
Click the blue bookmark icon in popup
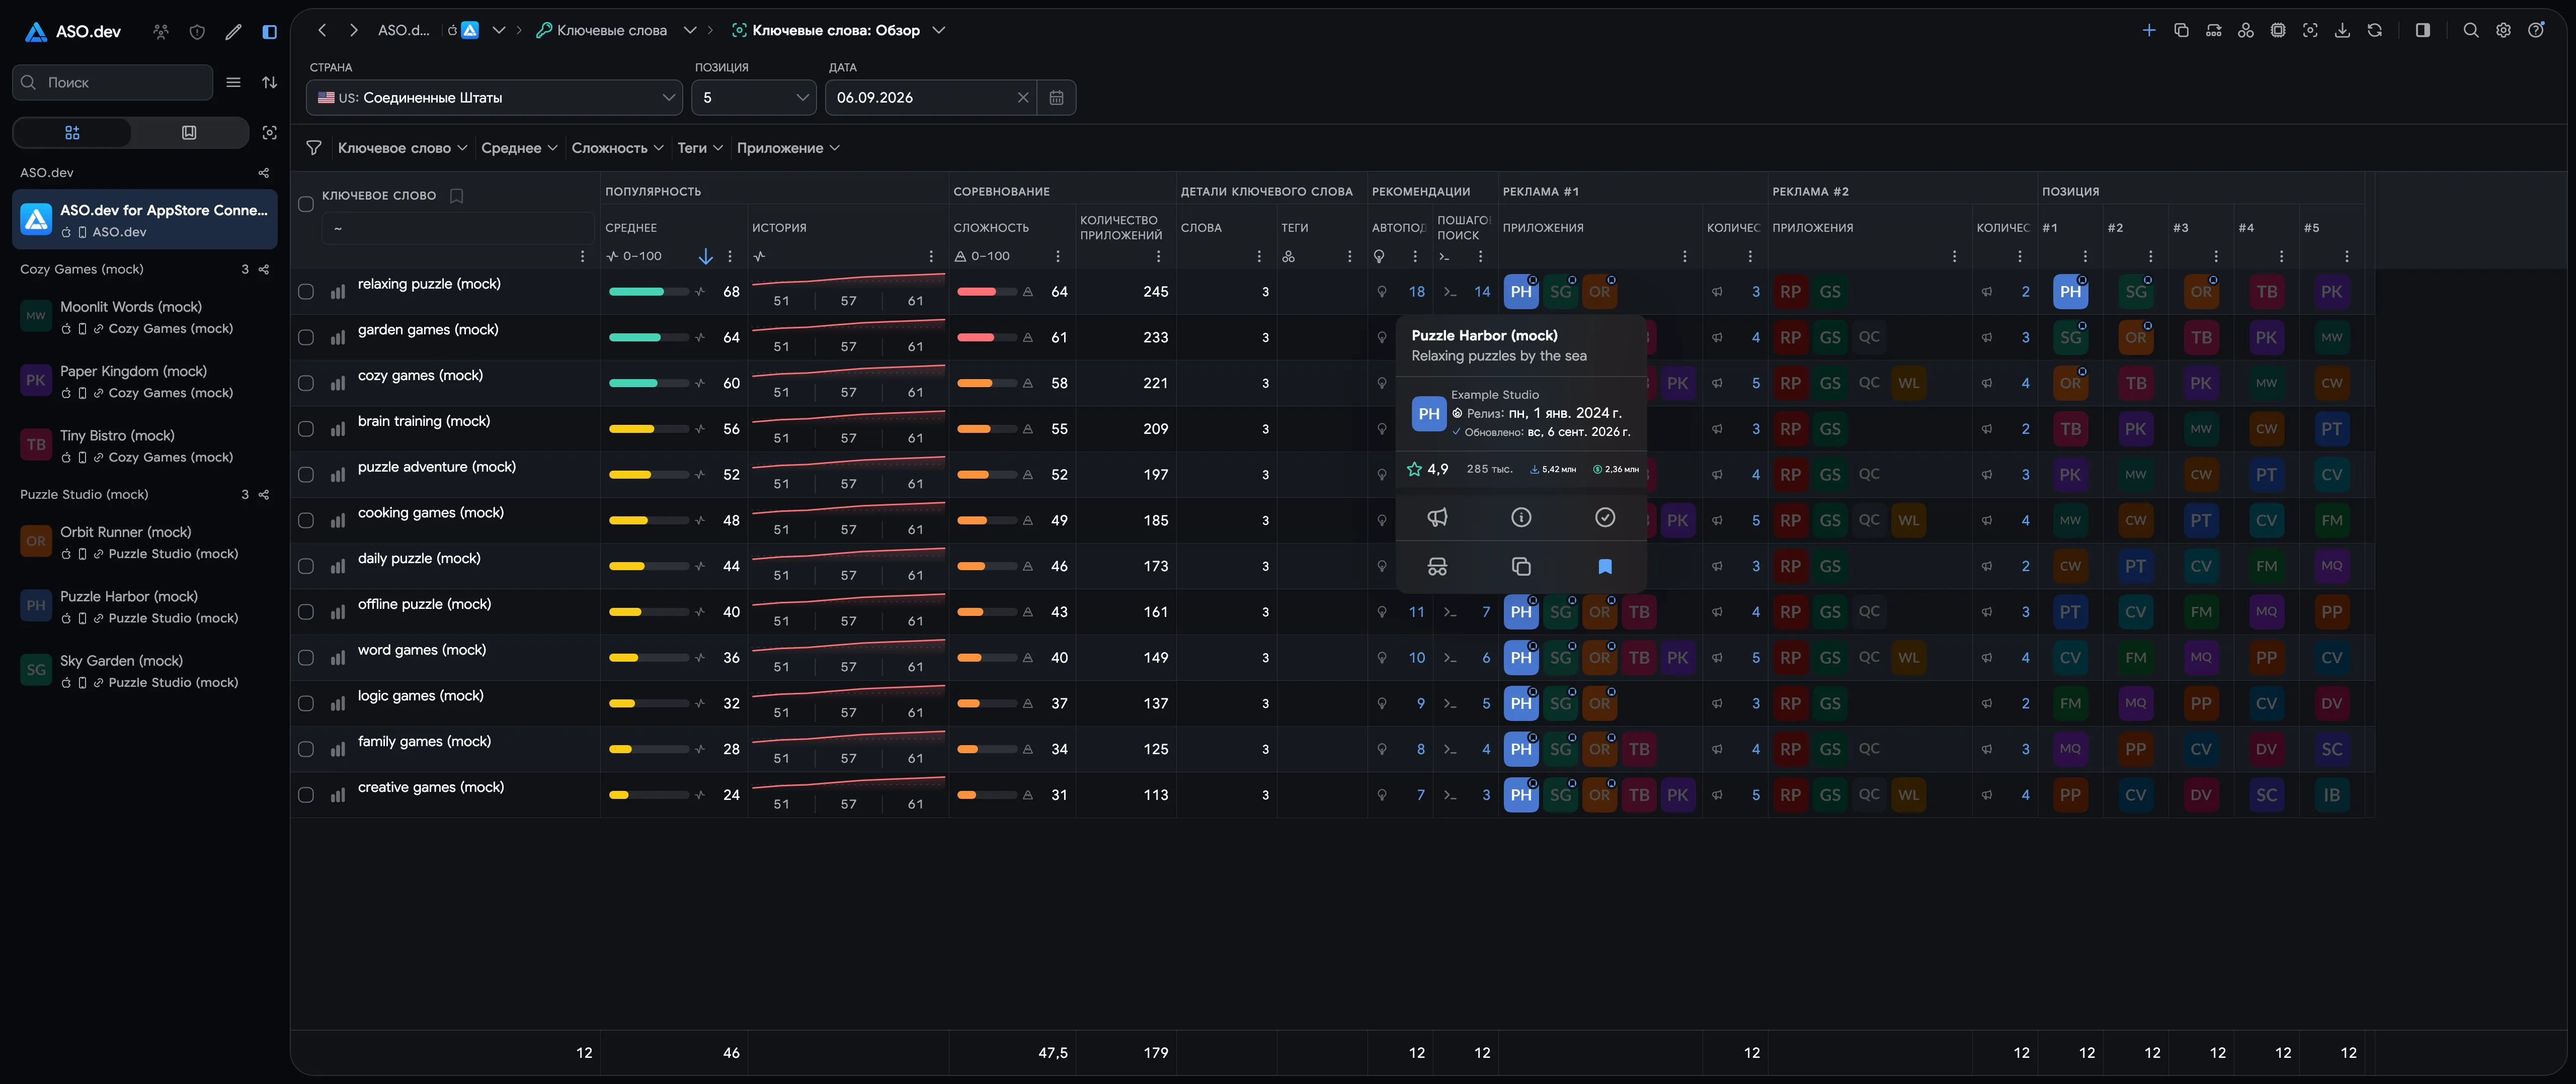[x=1605, y=567]
